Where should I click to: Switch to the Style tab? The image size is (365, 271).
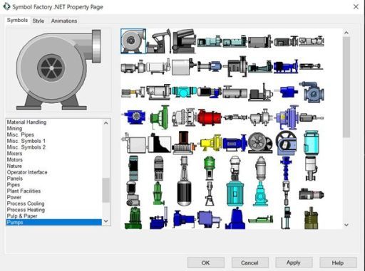38,21
